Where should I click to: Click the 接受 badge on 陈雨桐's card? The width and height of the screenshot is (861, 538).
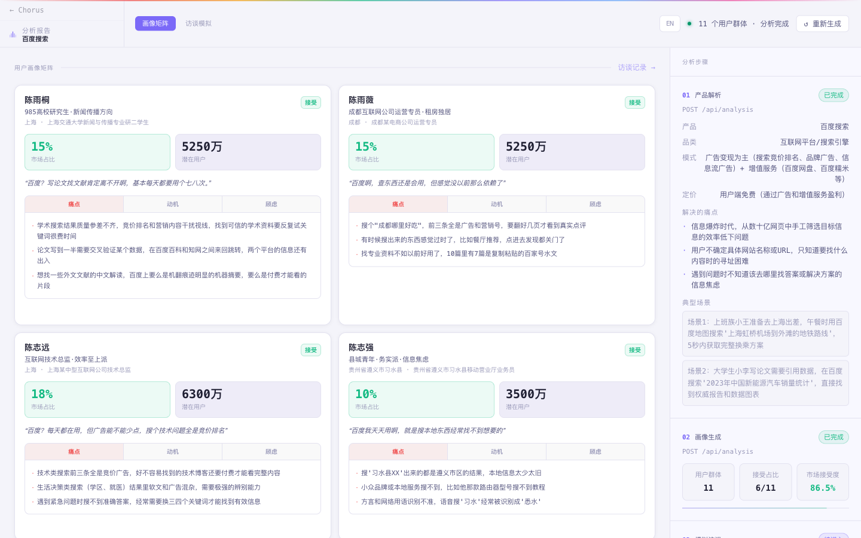click(311, 103)
